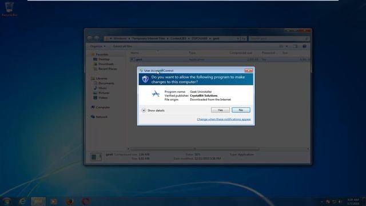
Task: Select Pictures in the Explorer sidebar
Action: [x=102, y=93]
